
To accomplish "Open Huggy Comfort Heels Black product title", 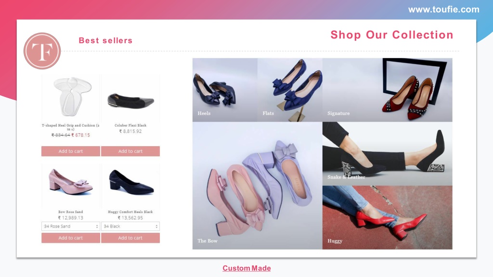I will 130,212.
